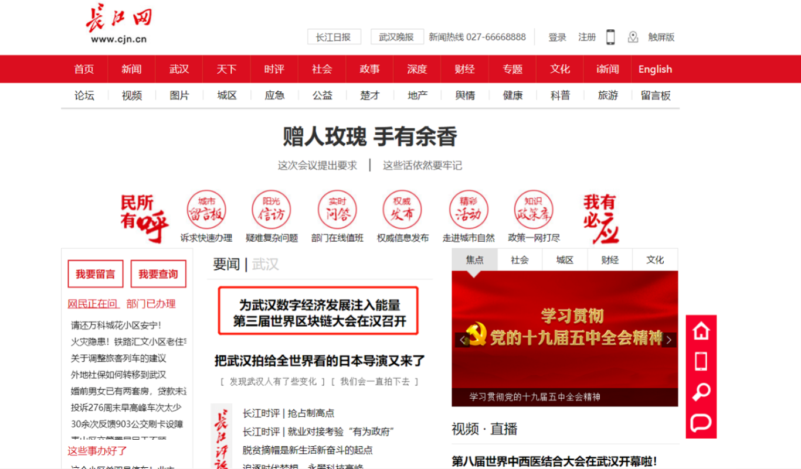Open the 时评 section in the navigation bar
This screenshot has width=801, height=469.
tap(274, 69)
